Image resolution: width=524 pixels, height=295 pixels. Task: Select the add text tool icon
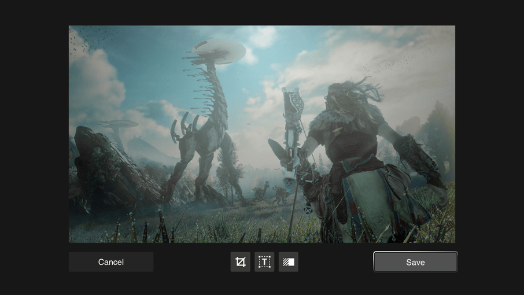pyautogui.click(x=264, y=262)
